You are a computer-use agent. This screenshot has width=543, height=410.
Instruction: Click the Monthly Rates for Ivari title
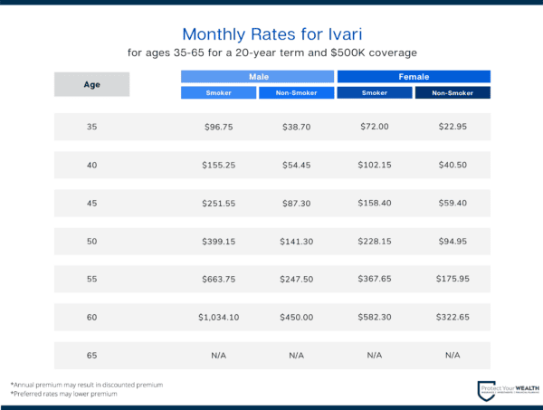(271, 33)
